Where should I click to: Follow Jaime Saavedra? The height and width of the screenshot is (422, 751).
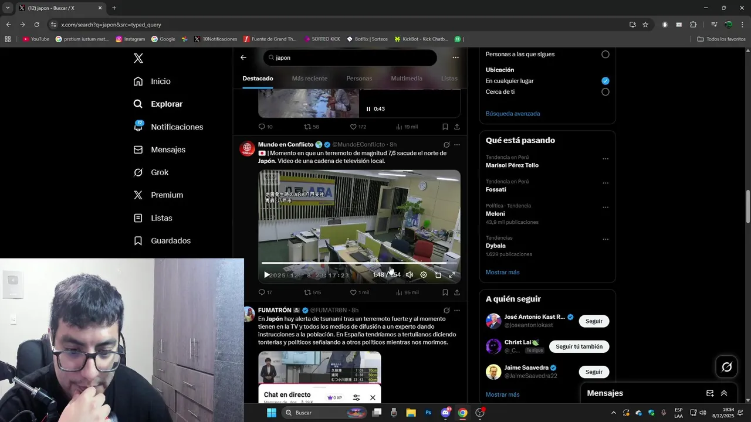click(x=594, y=372)
